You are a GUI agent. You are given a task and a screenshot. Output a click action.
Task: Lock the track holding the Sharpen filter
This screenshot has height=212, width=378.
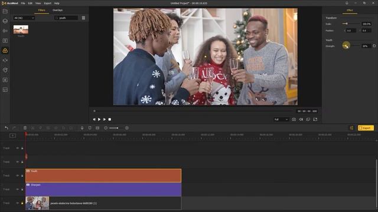point(22,190)
